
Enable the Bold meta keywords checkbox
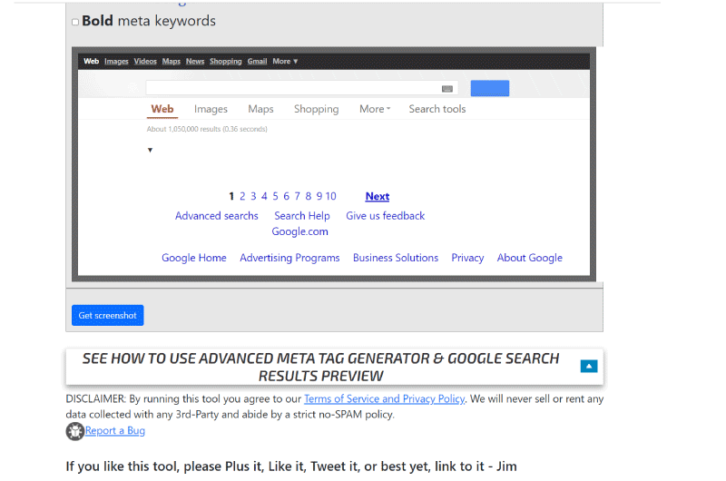click(x=75, y=22)
